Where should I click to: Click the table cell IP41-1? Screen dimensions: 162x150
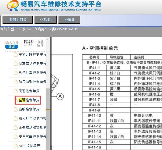click(x=94, y=68)
